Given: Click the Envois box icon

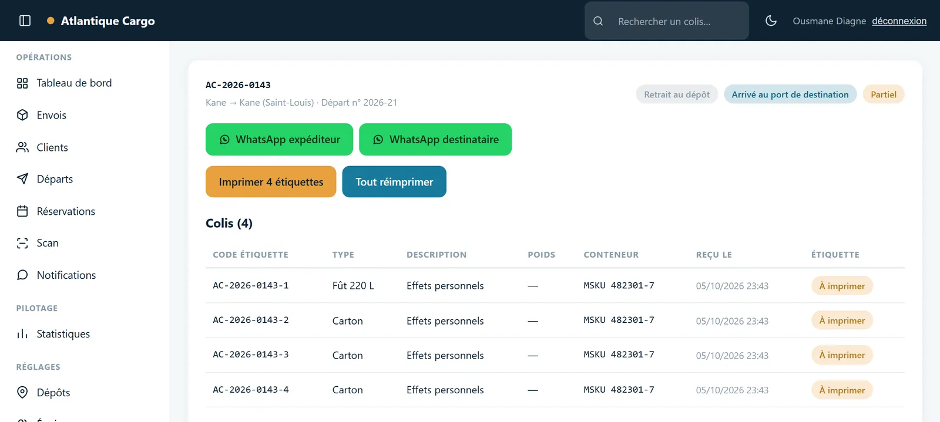Looking at the screenshot, I should (22, 115).
